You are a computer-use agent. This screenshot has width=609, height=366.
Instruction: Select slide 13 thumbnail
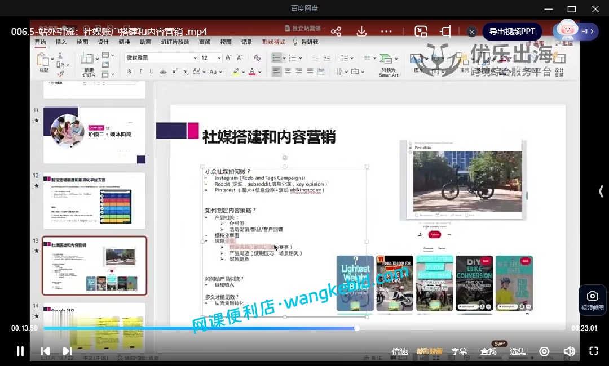[x=94, y=266]
